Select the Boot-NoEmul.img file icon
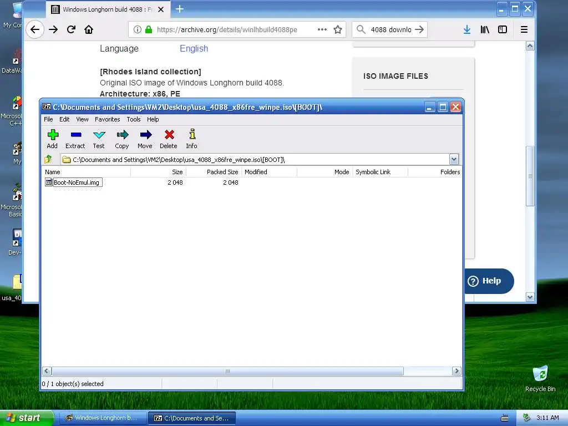The image size is (568, 426). coord(49,182)
